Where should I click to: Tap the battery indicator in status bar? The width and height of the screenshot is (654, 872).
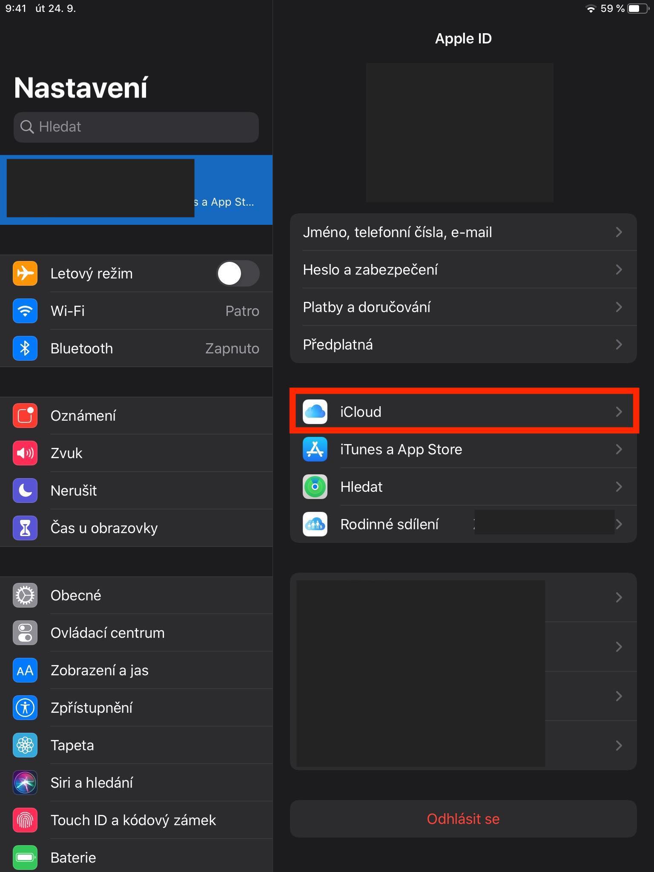[x=639, y=9]
